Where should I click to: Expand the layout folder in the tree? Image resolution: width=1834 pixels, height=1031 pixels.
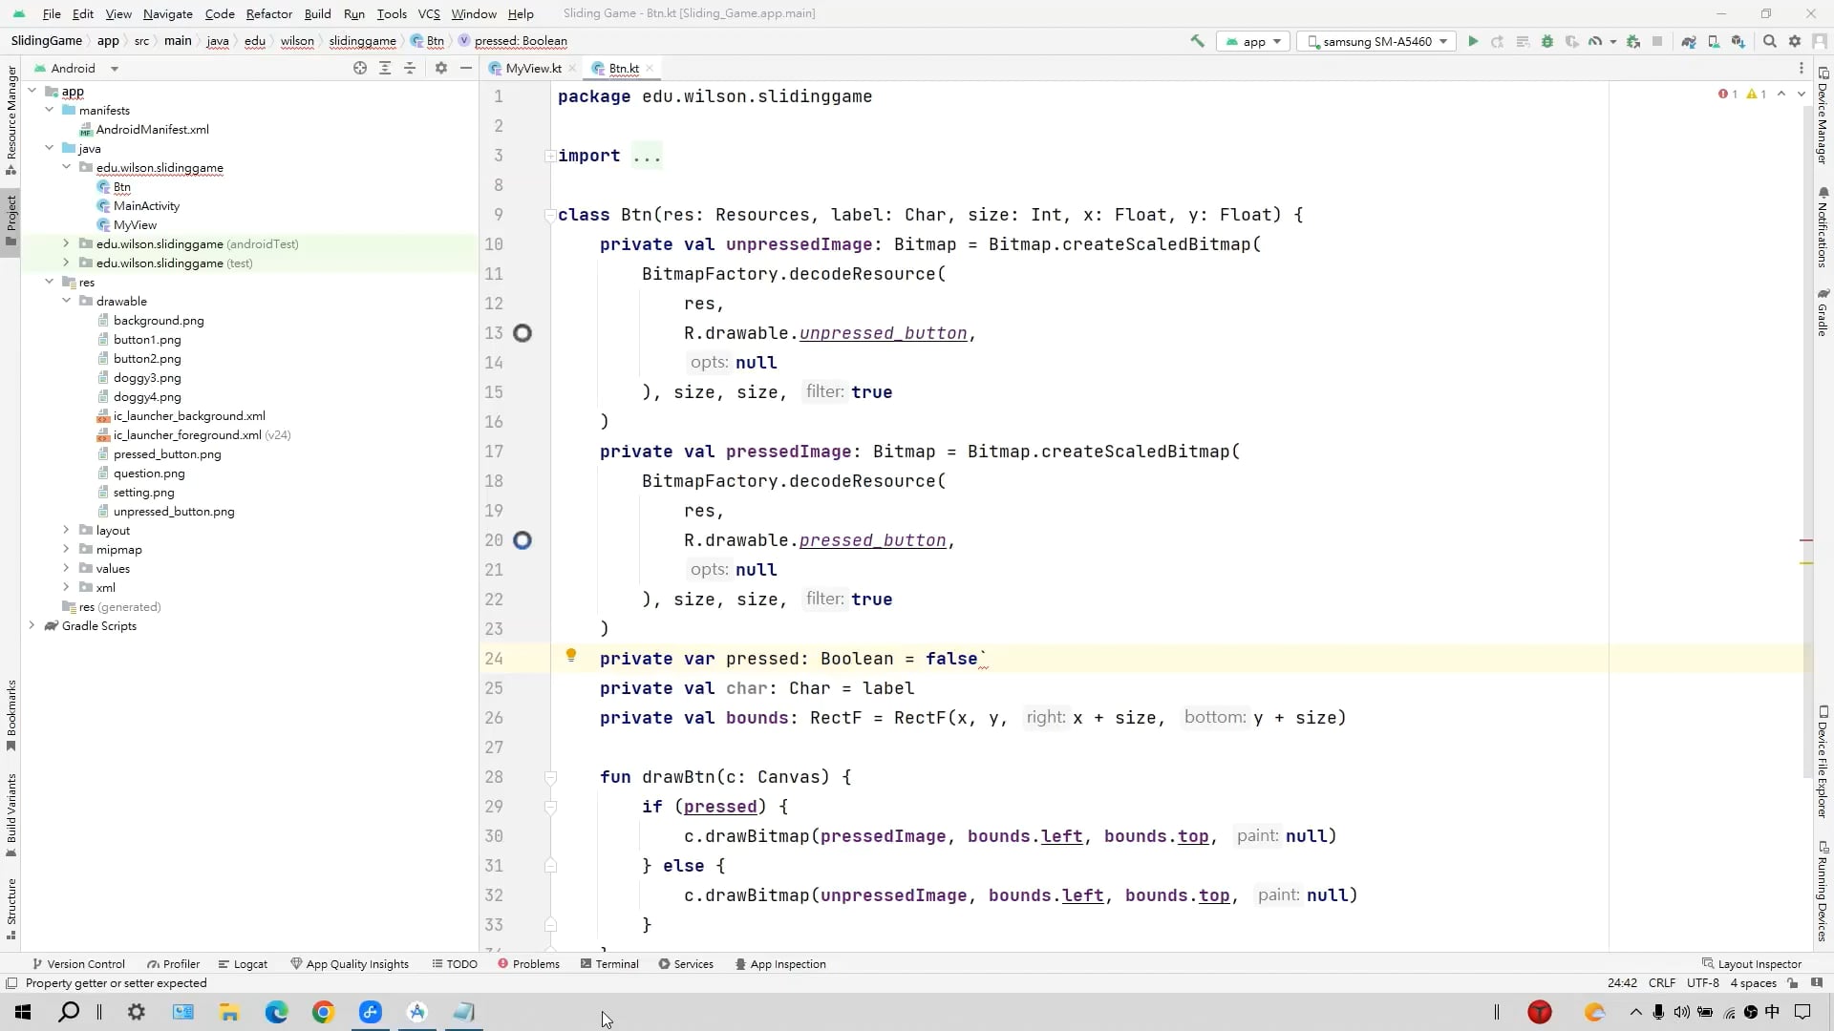click(x=66, y=530)
